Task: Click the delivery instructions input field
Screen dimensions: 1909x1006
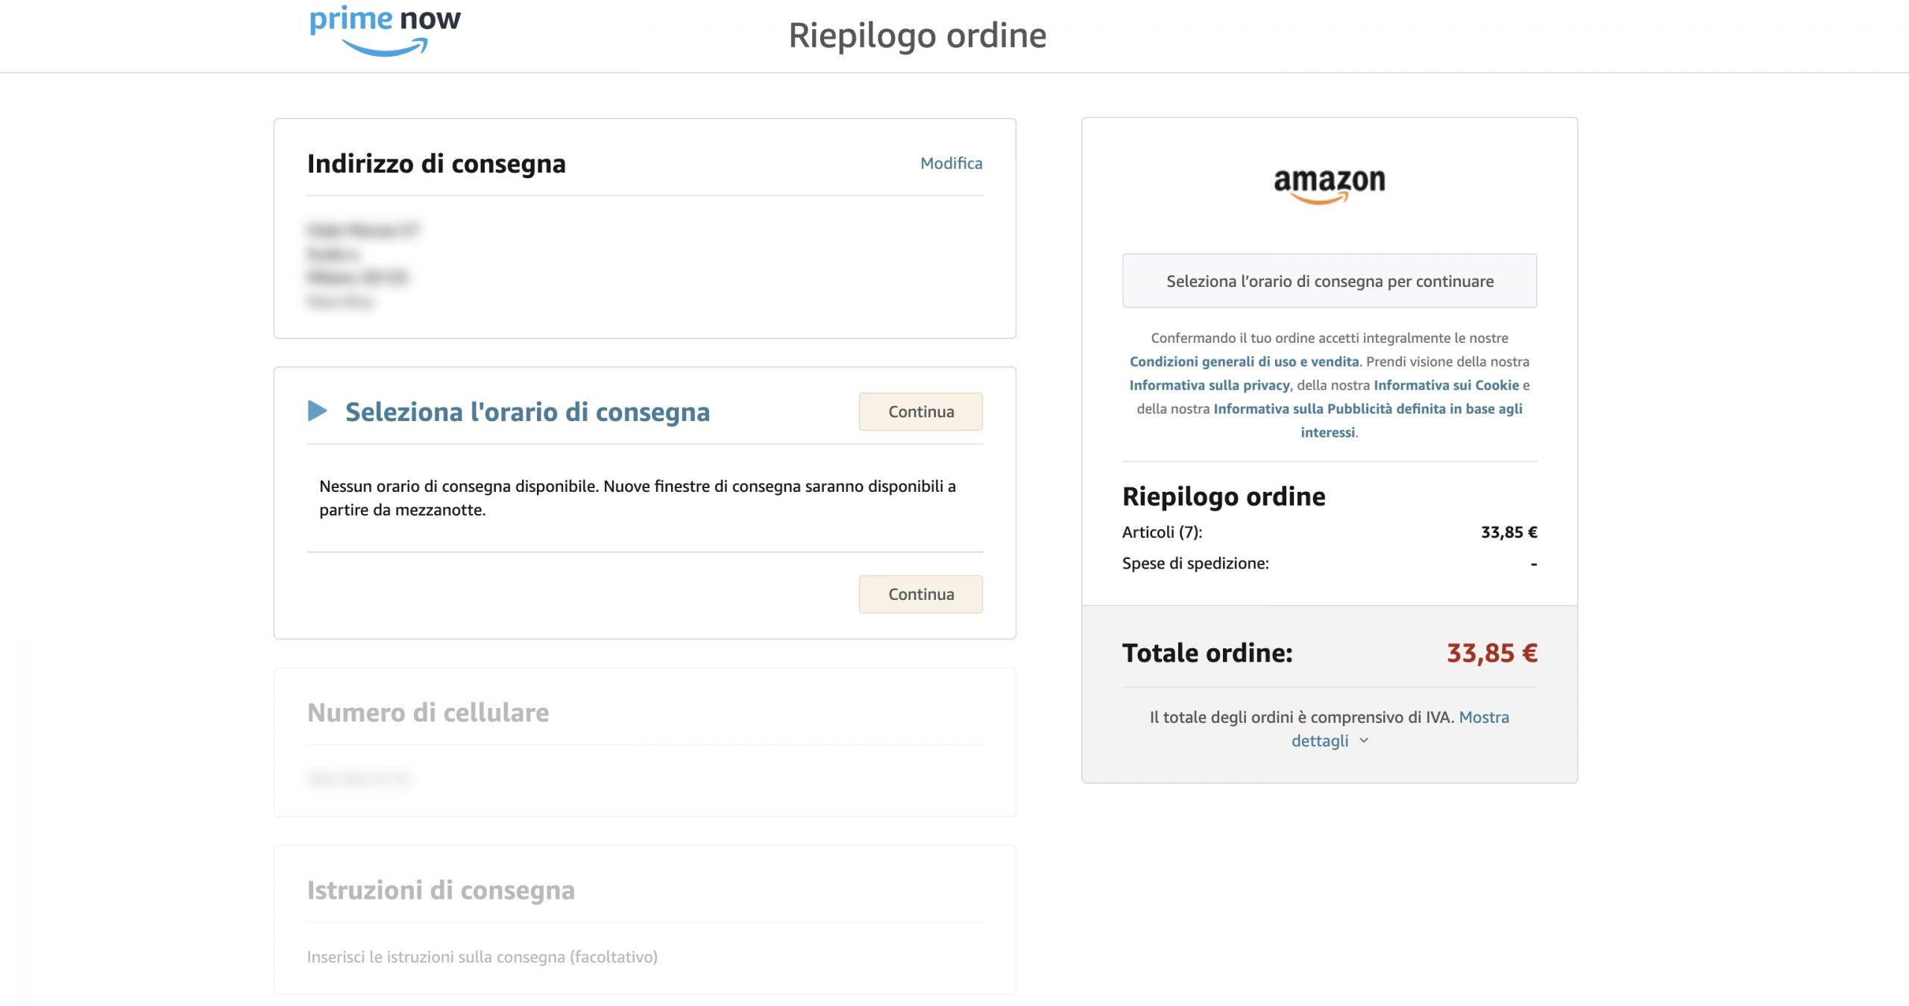Action: tap(482, 957)
